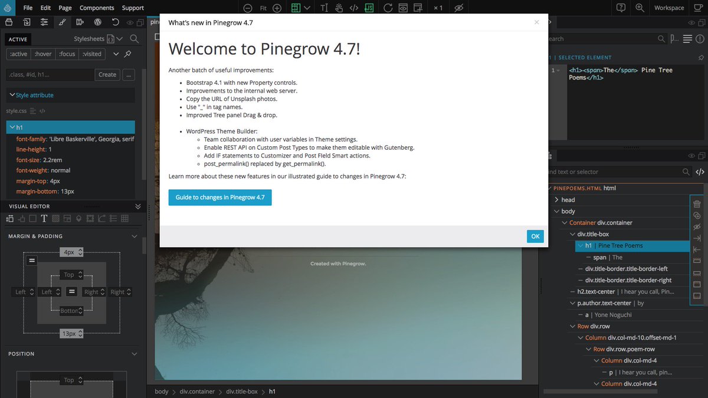
Task: Open the Stylesheets dropdown
Action: [x=98, y=39]
